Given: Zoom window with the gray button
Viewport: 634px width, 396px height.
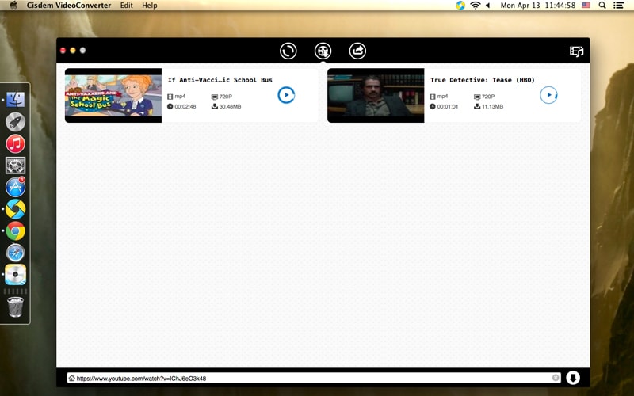Looking at the screenshot, I should coord(82,51).
